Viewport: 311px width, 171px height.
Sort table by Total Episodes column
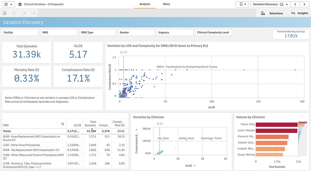(x=90, y=124)
